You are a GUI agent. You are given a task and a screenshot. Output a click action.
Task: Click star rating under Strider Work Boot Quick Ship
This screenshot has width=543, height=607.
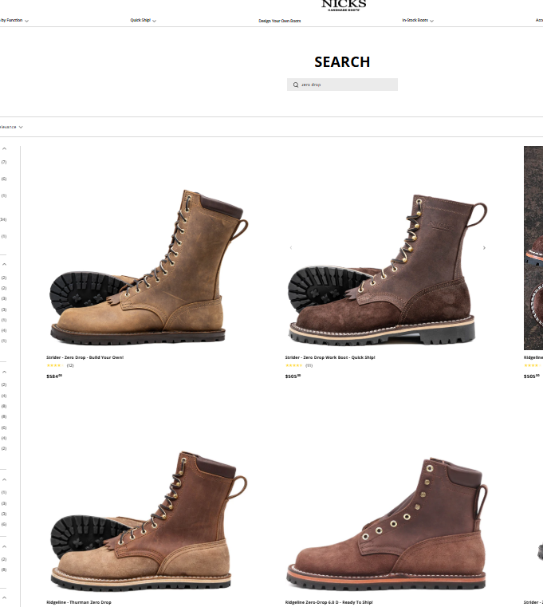[x=293, y=365]
